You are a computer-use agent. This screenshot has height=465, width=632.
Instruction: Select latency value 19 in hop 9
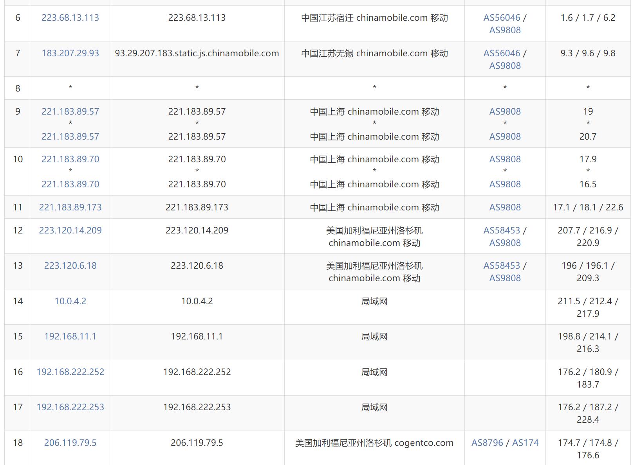(x=588, y=111)
